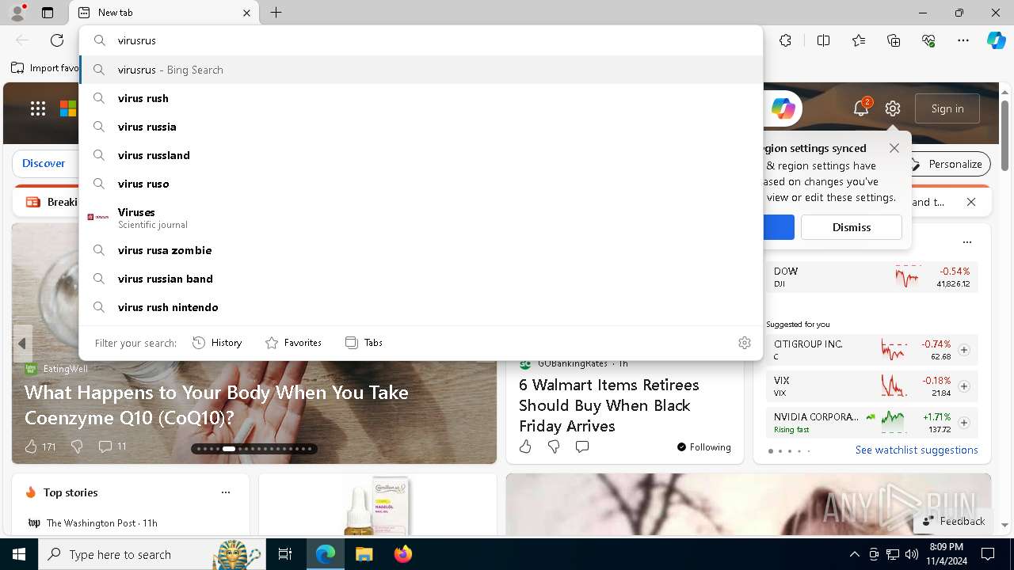Open the Extensions puzzle icon
Viewport: 1014px width, 570px height.
785,40
